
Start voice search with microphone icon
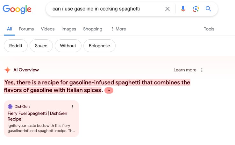click(183, 9)
